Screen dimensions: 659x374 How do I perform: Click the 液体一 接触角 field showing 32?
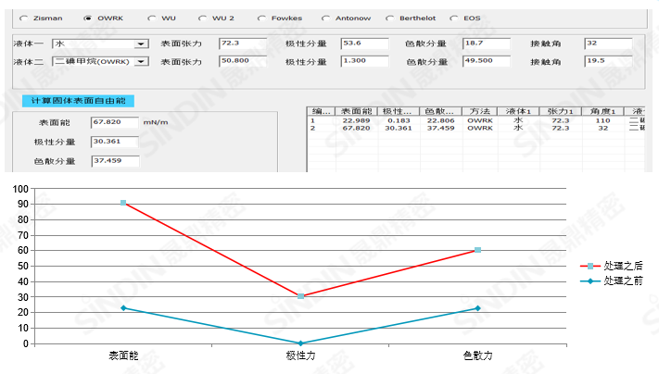pos(608,43)
